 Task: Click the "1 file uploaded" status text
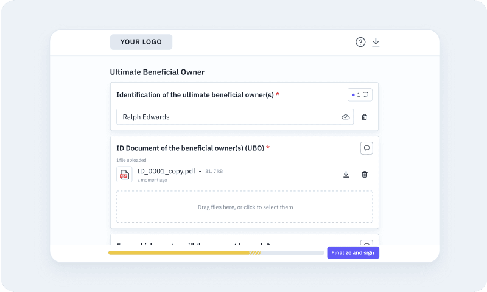click(131, 160)
